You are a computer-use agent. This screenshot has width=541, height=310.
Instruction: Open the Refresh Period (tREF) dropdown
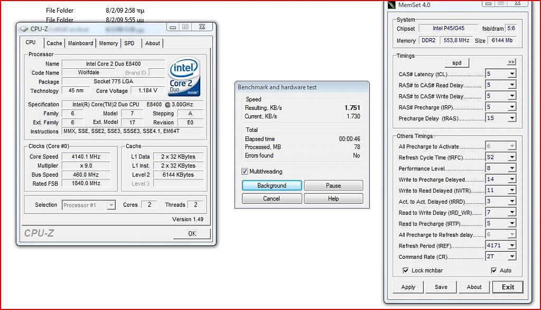coord(512,245)
